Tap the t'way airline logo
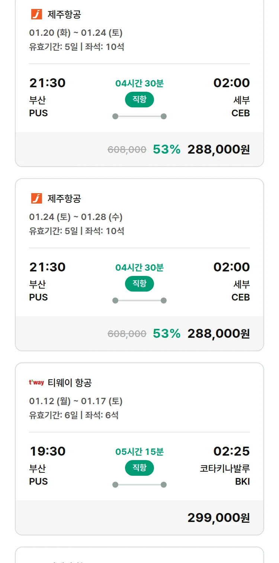Image resolution: width=279 pixels, height=563 pixels. 36,383
